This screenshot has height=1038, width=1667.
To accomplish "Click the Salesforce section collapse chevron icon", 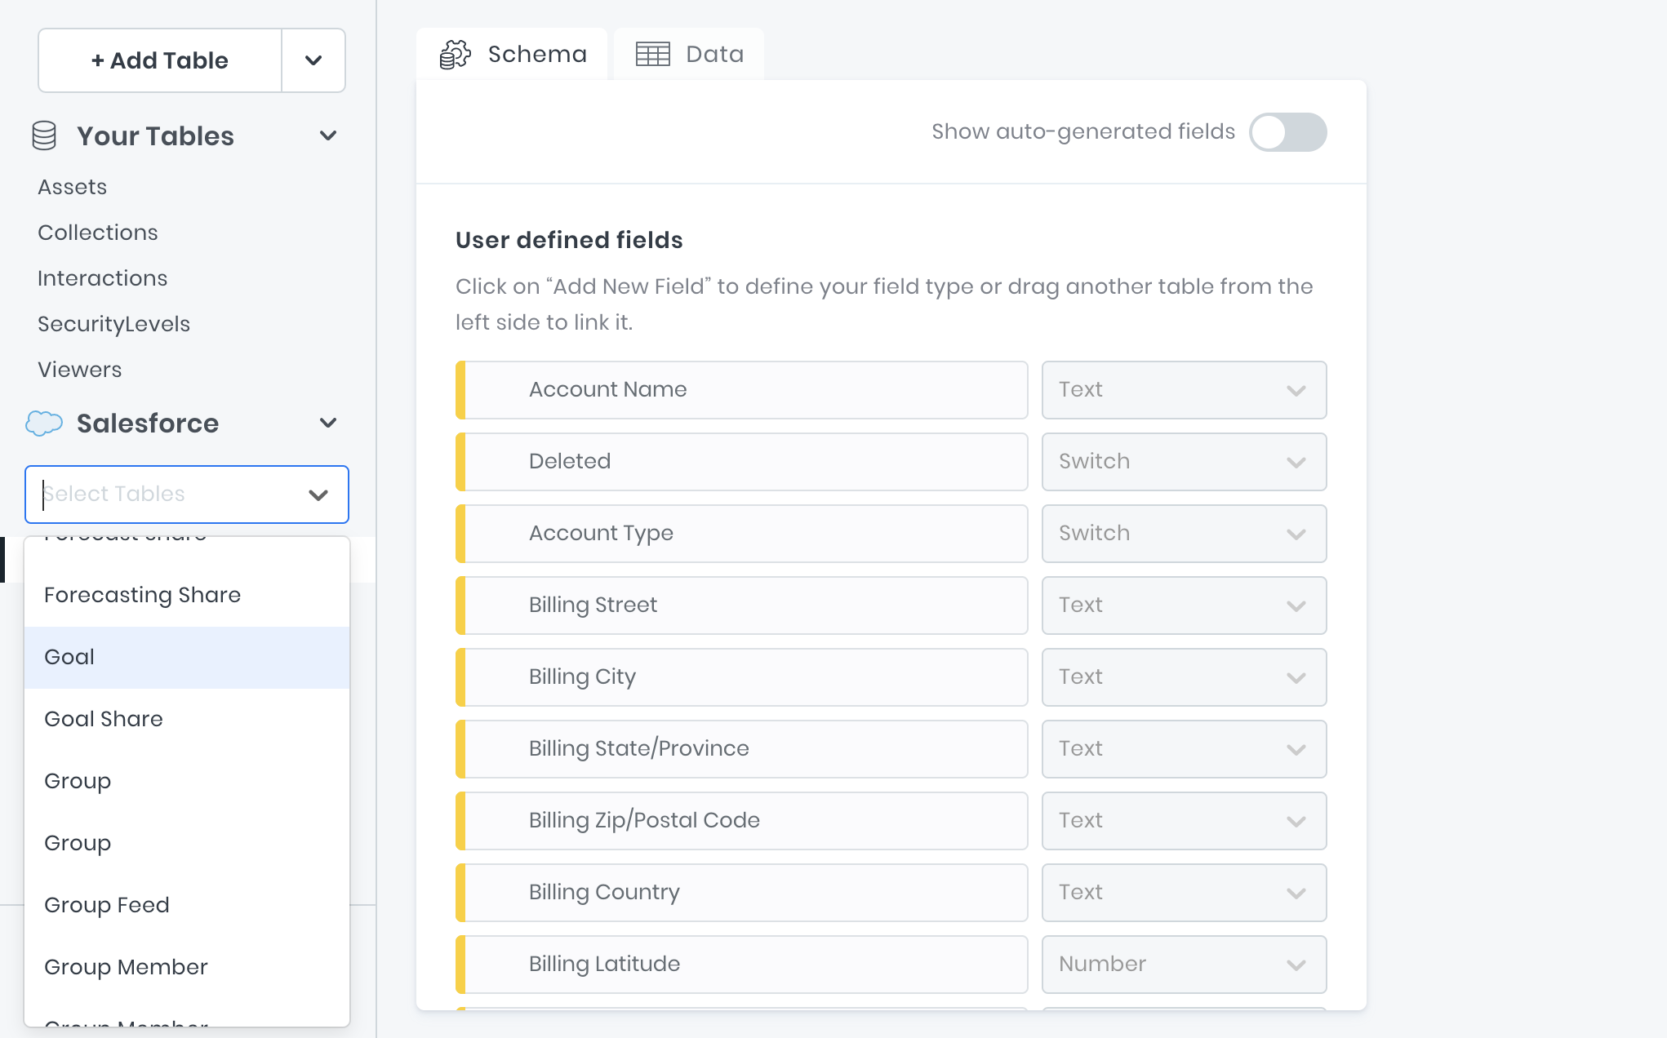I will (330, 421).
